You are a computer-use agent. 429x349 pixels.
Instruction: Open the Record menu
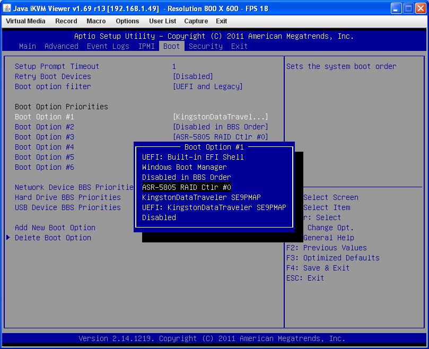(x=66, y=21)
